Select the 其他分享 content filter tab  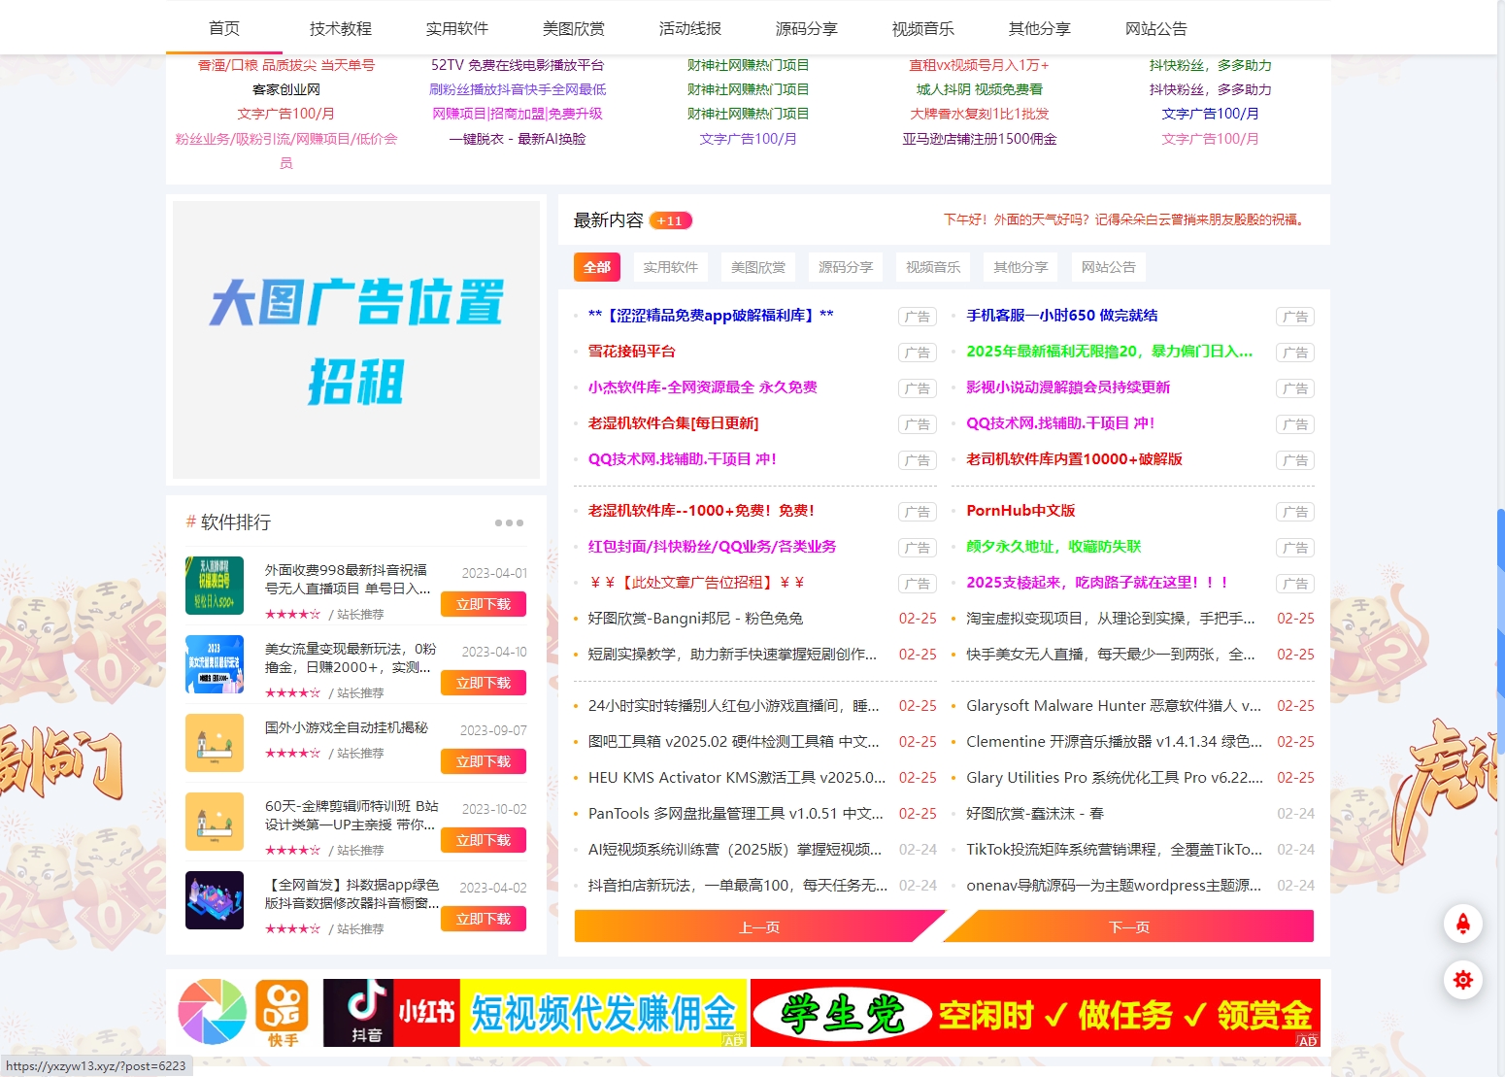1020,267
